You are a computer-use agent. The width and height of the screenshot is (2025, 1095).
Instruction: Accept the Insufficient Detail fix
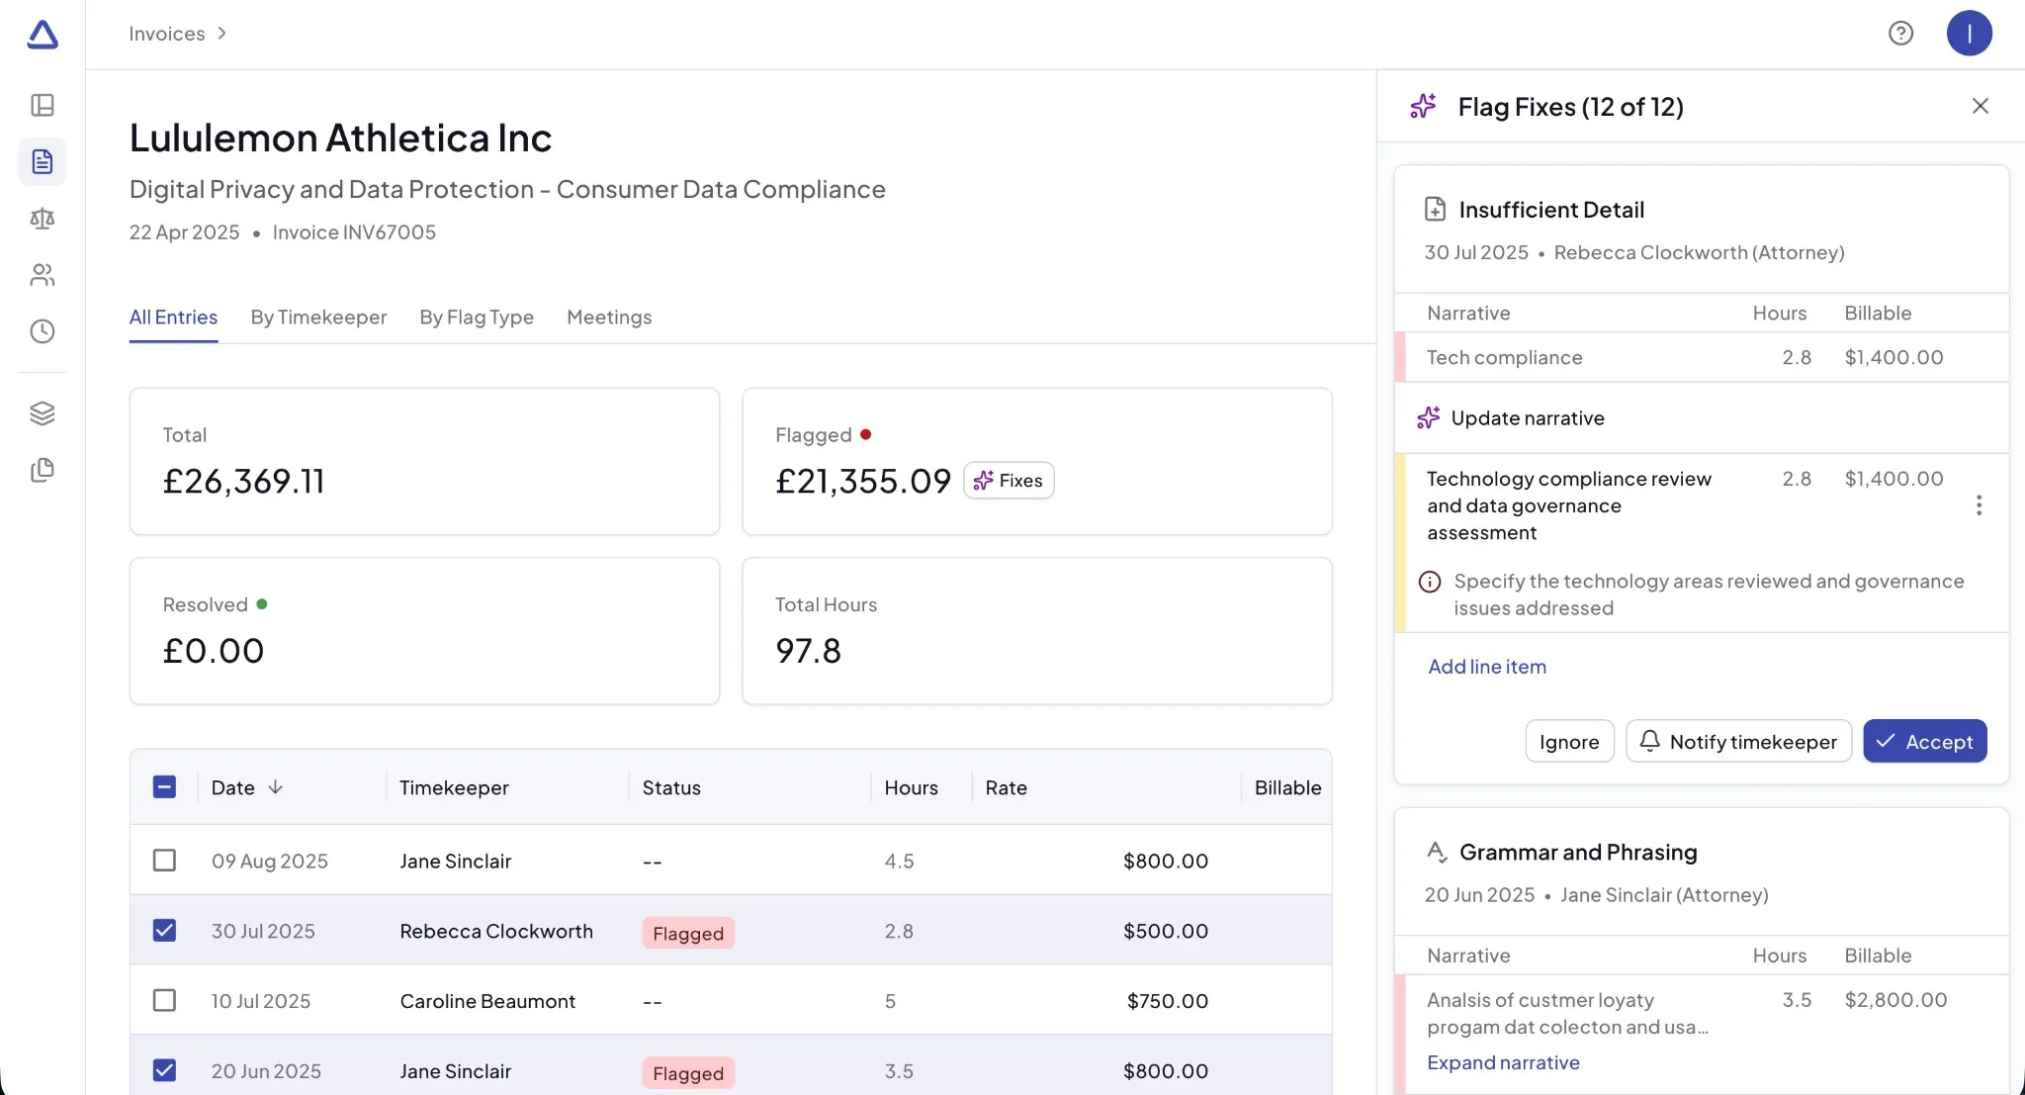(x=1924, y=742)
